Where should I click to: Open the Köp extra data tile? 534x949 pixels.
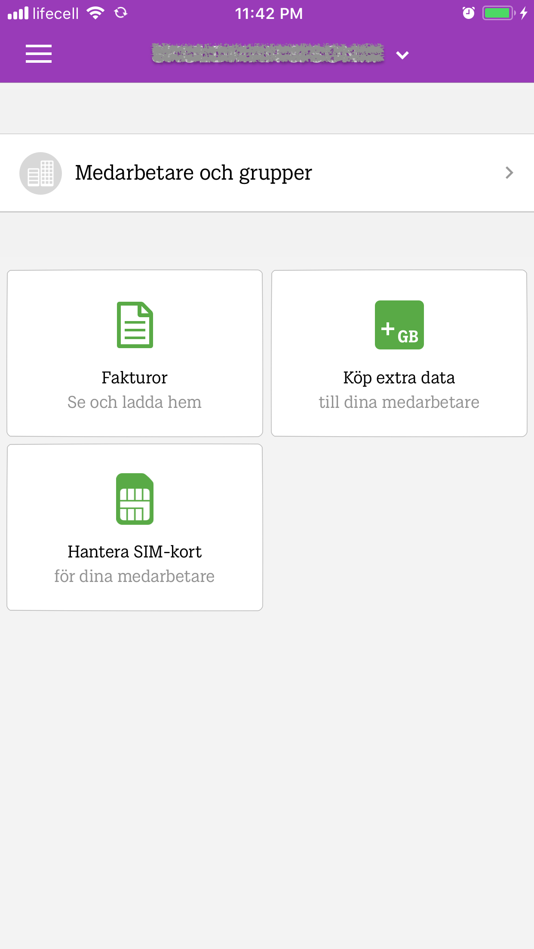(399, 353)
